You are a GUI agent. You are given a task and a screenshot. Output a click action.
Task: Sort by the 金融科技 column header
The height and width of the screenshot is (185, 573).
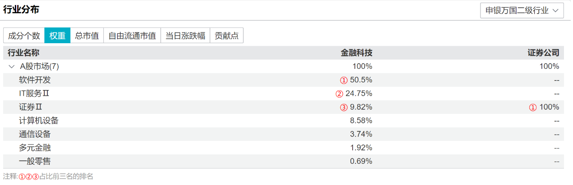click(356, 53)
